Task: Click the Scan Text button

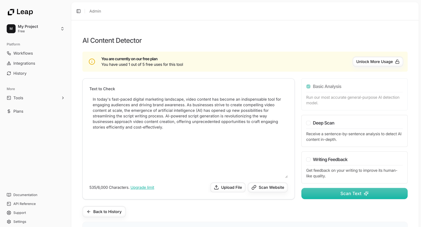Action: [x=354, y=194]
